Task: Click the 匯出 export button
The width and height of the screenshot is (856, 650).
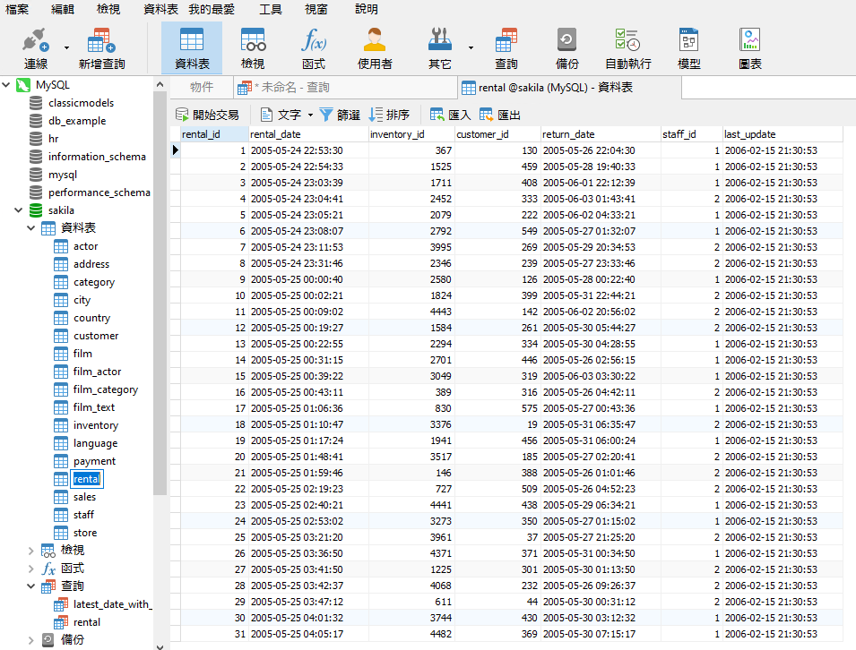Action: pos(500,115)
